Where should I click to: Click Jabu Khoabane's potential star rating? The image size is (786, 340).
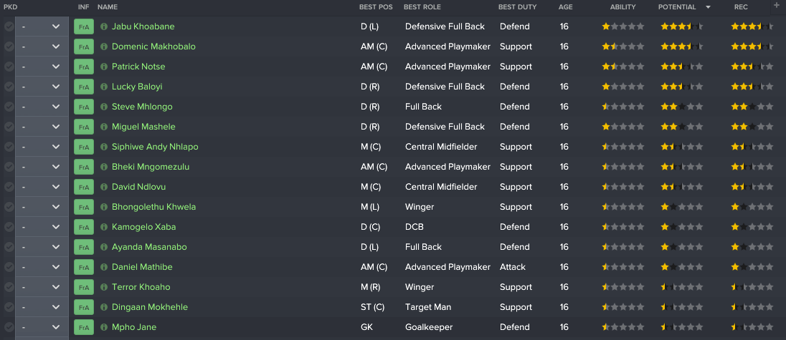pos(682,26)
